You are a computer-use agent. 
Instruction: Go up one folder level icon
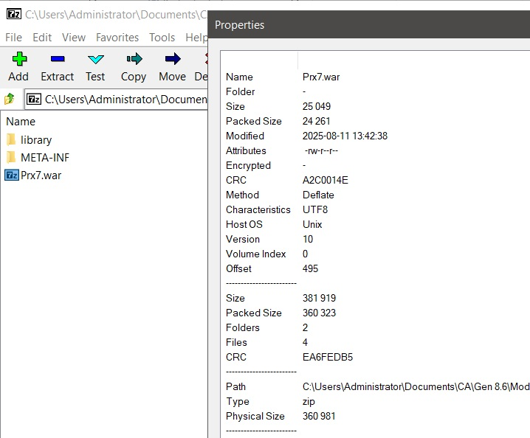tap(10, 99)
